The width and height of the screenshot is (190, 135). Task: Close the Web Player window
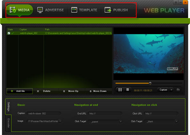185,2
